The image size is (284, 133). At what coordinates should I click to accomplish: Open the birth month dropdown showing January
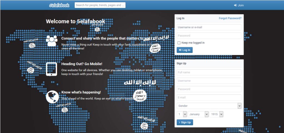pos(198,114)
